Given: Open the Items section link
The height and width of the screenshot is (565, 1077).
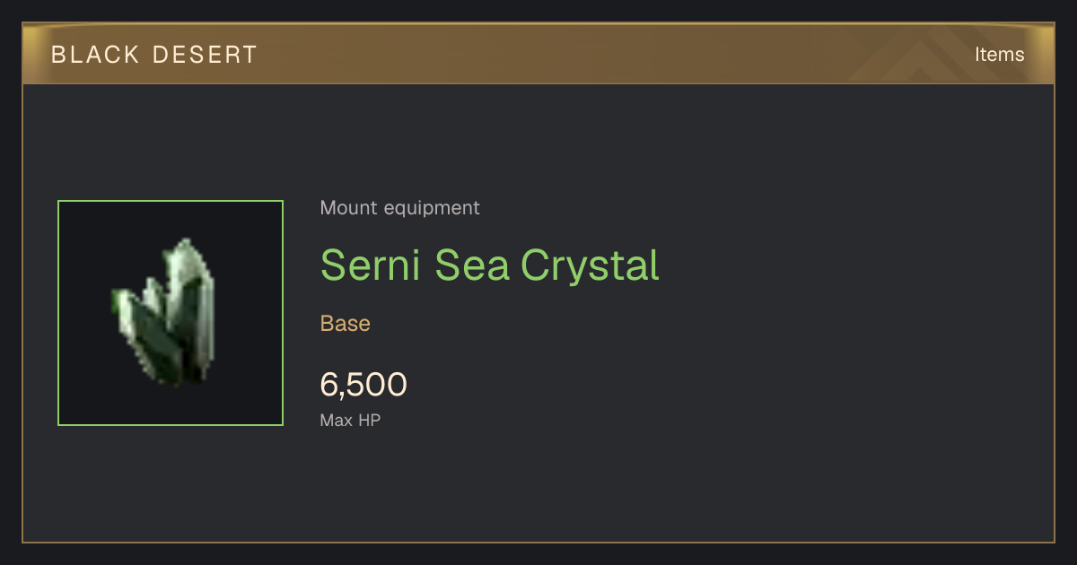Looking at the screenshot, I should coord(999,55).
